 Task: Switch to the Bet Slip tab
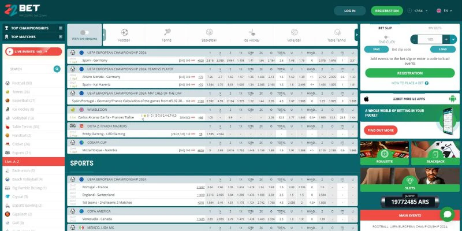385,28
